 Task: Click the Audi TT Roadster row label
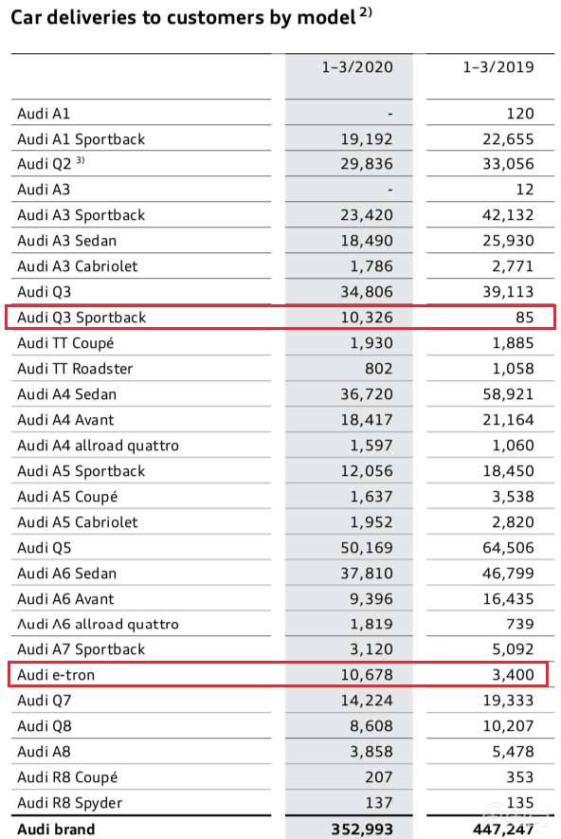[75, 369]
